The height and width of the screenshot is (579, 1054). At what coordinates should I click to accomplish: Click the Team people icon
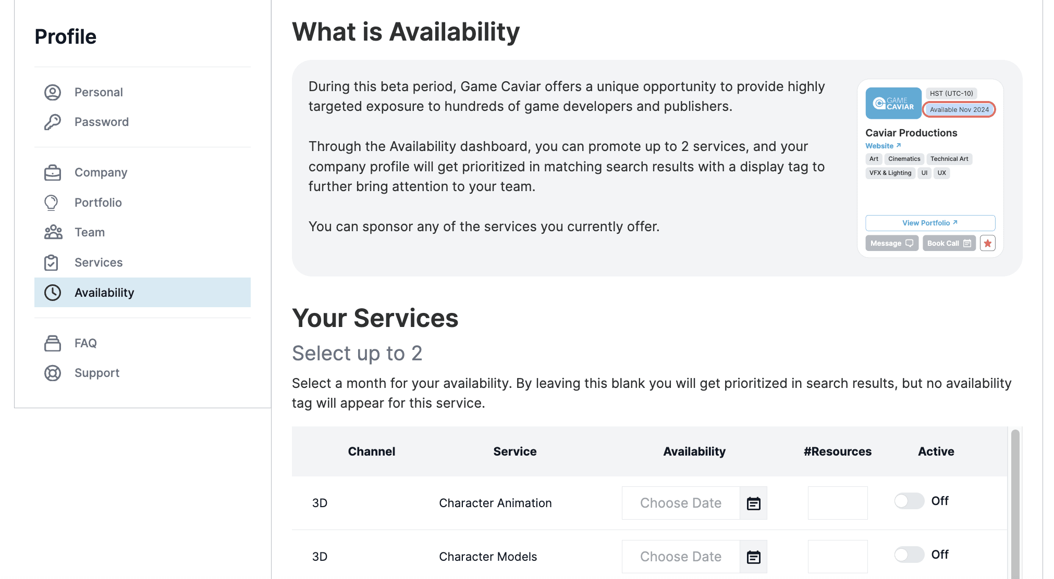pyautogui.click(x=53, y=232)
